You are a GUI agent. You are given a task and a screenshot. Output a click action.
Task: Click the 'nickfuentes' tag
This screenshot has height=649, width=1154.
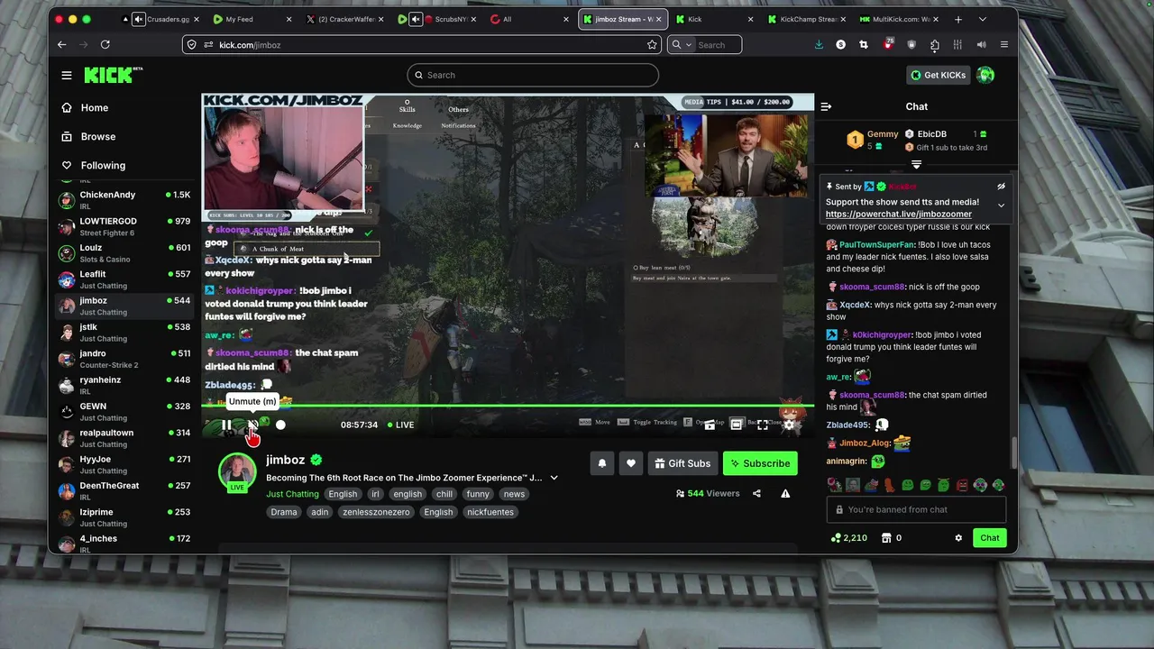tap(490, 512)
